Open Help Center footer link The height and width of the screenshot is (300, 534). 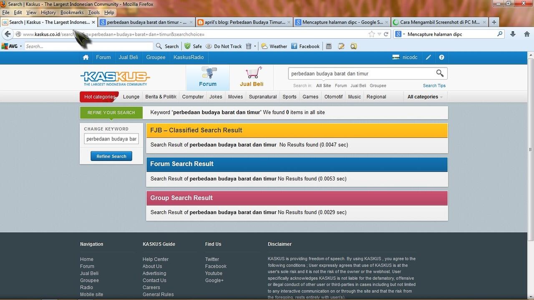click(x=155, y=259)
